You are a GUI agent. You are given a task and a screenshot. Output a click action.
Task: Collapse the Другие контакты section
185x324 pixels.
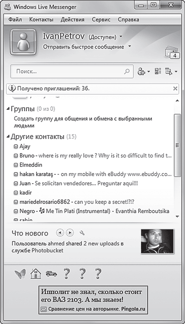pos(8,137)
